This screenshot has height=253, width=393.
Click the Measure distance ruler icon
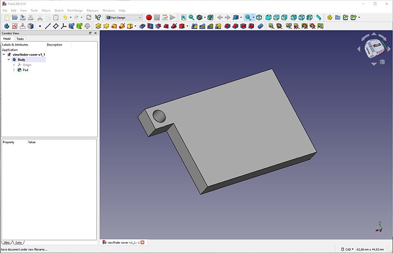pyautogui.click(x=318, y=18)
